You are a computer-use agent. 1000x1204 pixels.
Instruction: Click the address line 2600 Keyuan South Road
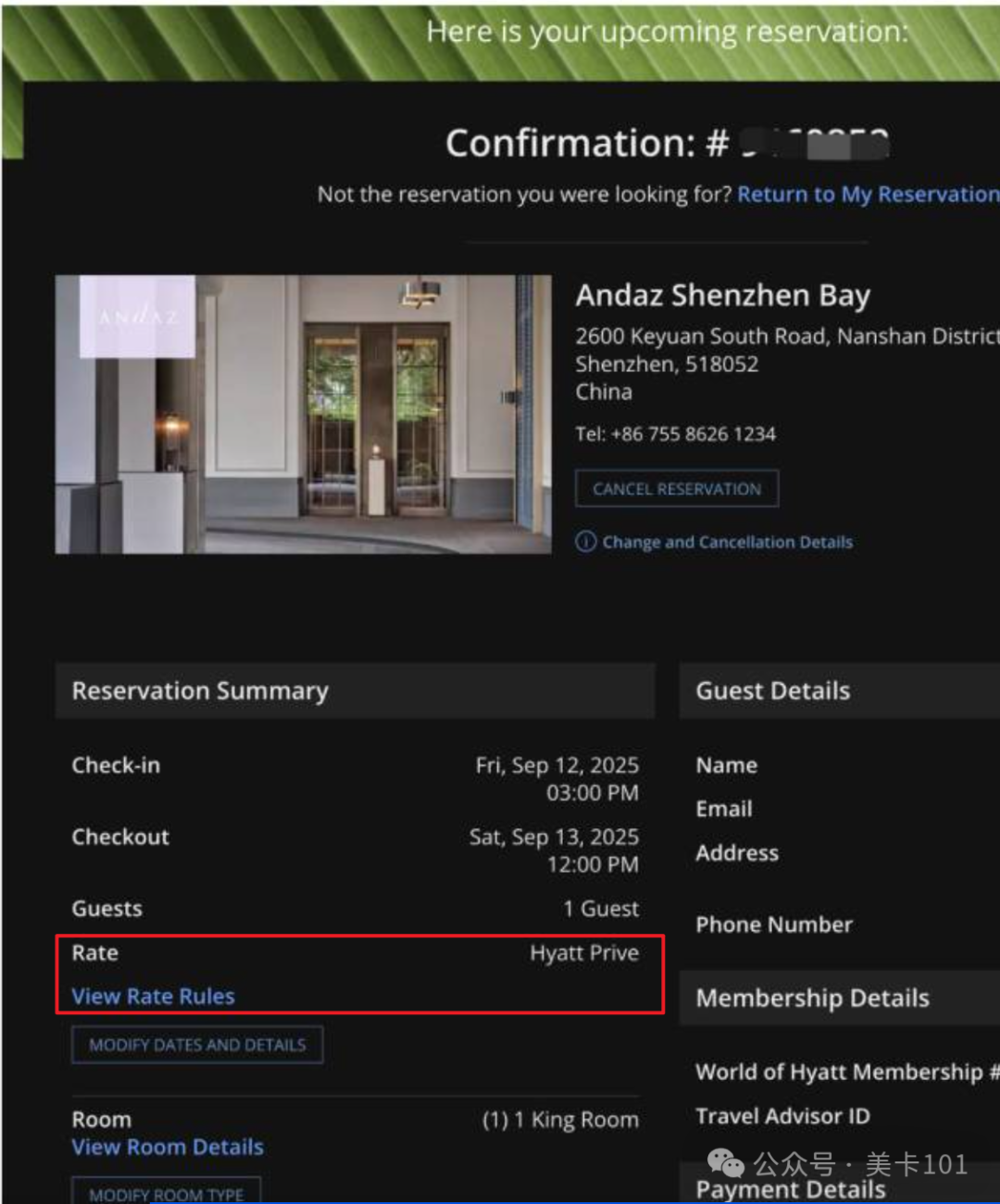(787, 336)
